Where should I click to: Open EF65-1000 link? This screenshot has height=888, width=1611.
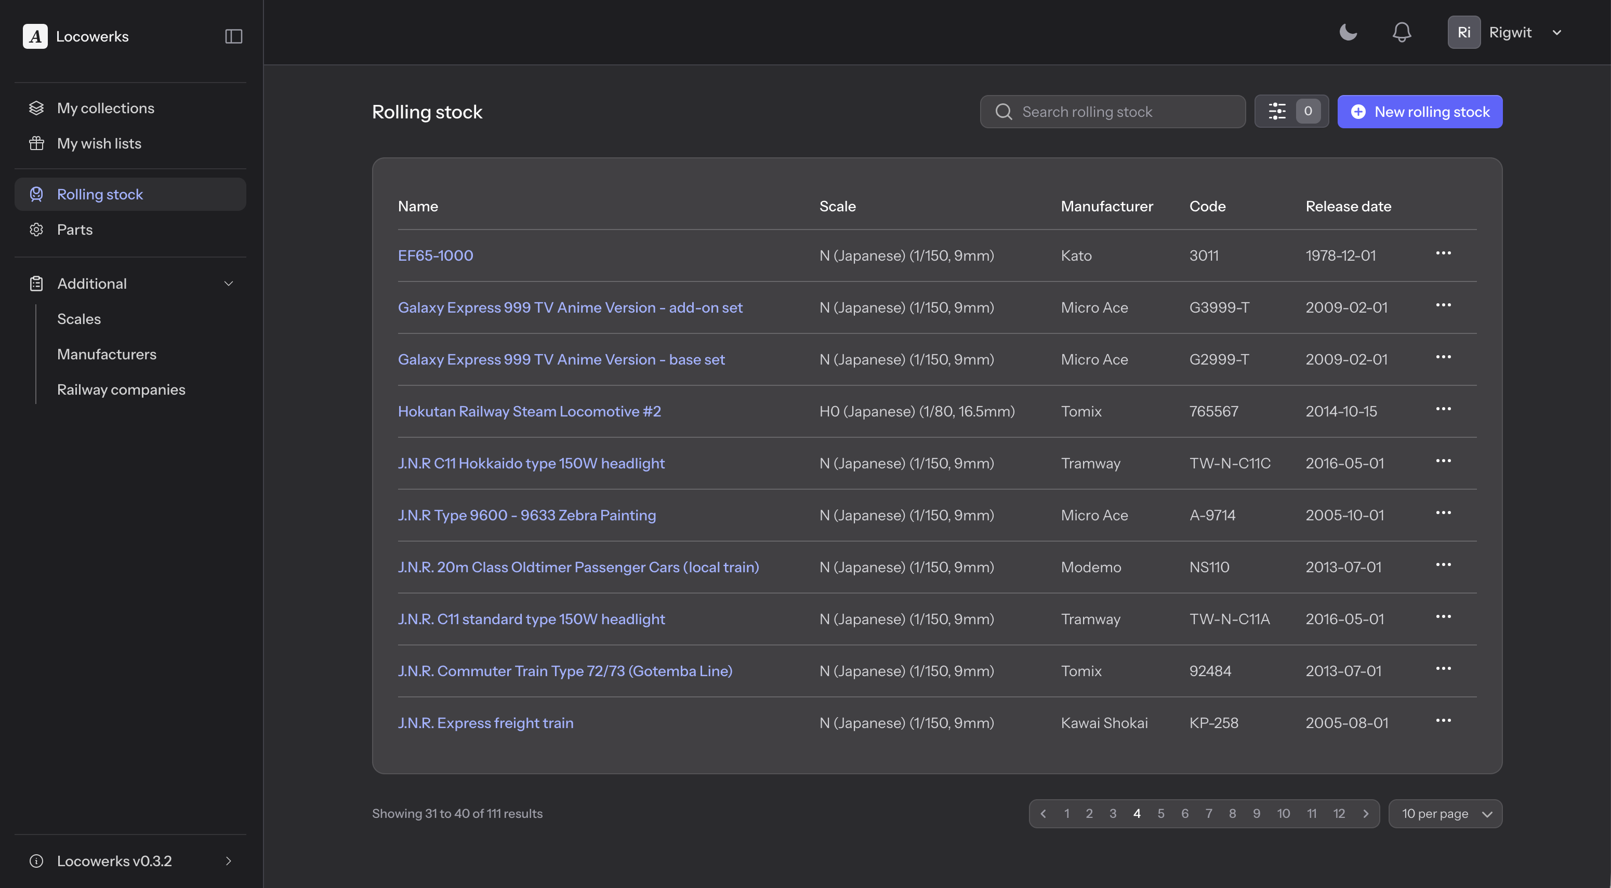(x=435, y=255)
